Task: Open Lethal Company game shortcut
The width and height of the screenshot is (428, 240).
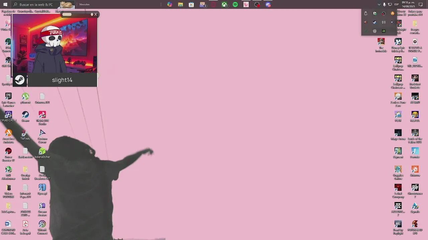Action: (x=398, y=191)
